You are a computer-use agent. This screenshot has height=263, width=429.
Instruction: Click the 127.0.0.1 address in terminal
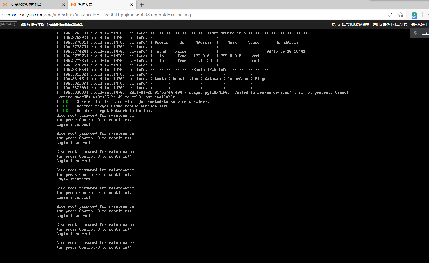[x=204, y=56]
